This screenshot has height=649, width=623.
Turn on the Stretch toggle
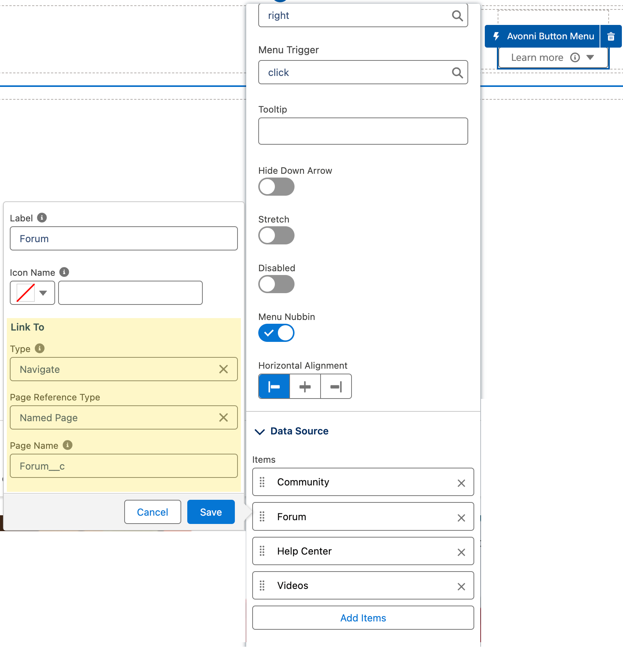click(x=276, y=236)
